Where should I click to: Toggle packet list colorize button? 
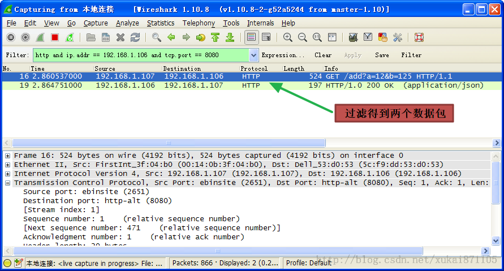[x=251, y=37]
